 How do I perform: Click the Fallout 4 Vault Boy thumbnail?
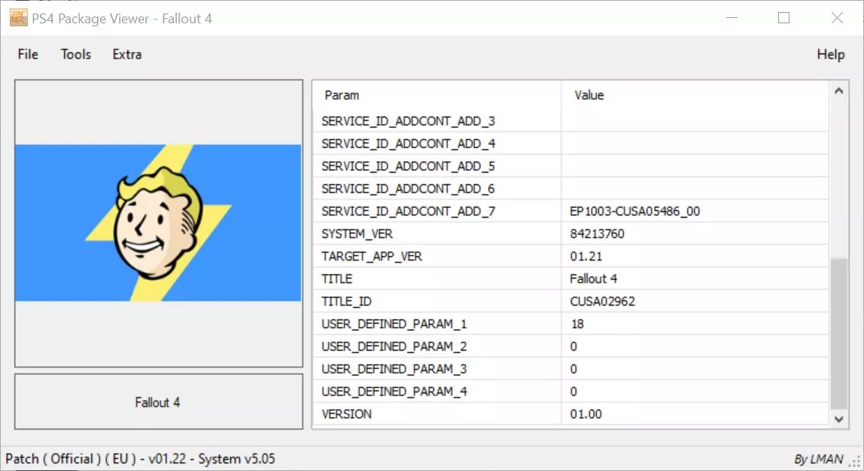(x=158, y=223)
